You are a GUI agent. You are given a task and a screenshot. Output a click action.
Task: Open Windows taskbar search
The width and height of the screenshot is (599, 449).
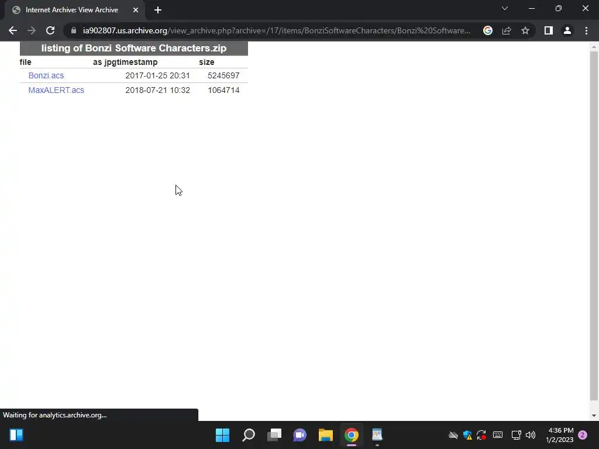[x=248, y=435]
